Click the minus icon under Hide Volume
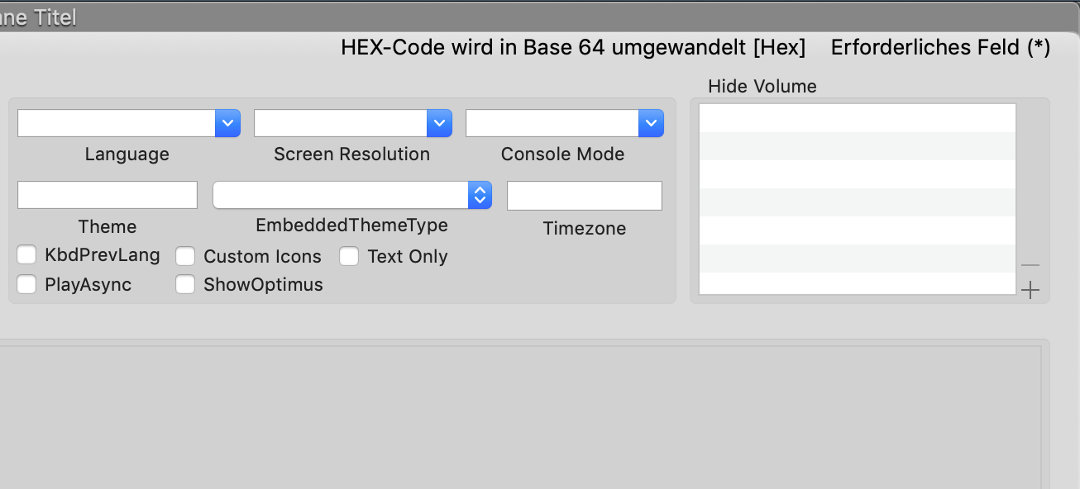This screenshot has width=1080, height=489. click(1030, 265)
